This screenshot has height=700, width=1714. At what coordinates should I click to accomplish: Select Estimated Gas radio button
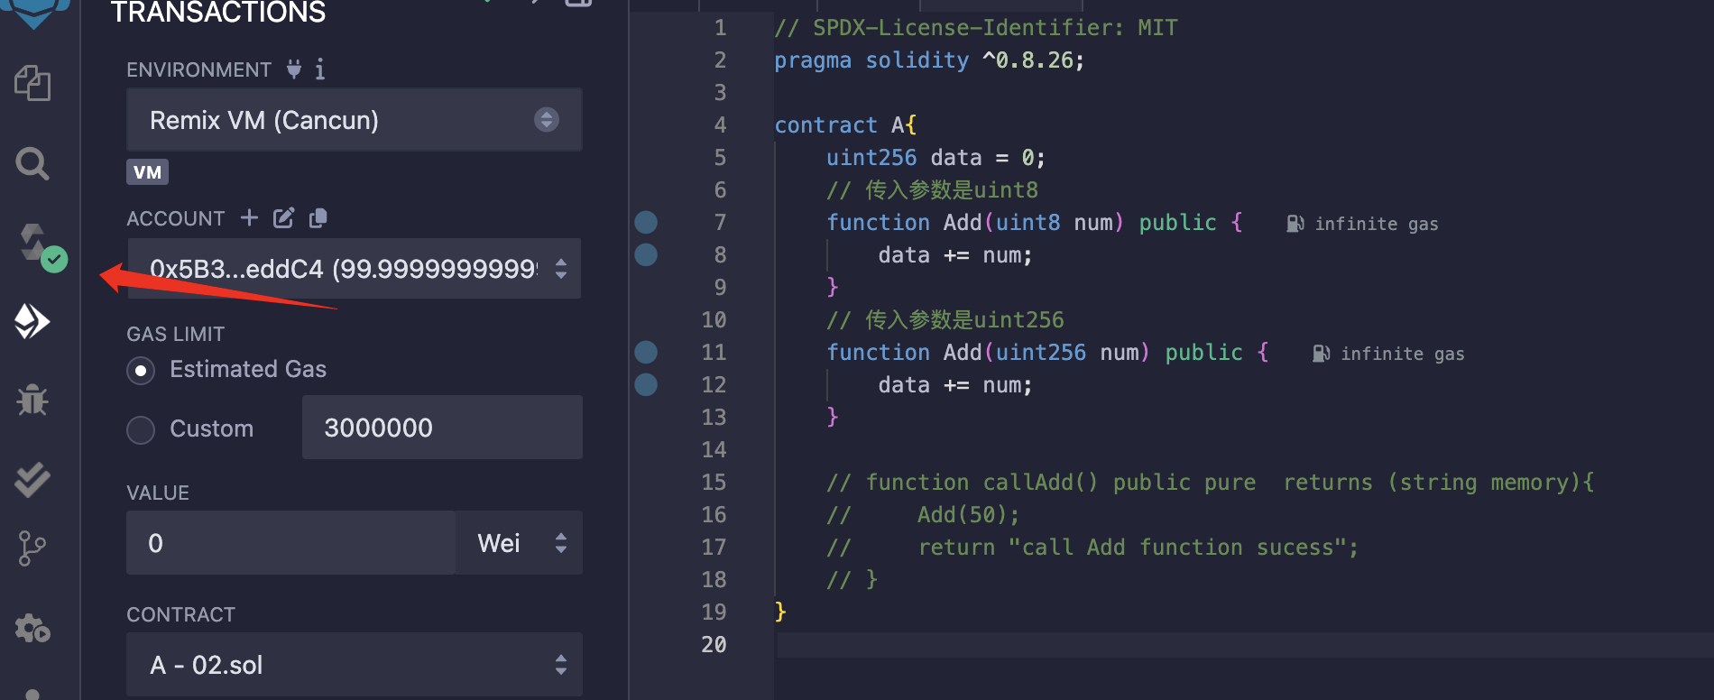(x=141, y=371)
